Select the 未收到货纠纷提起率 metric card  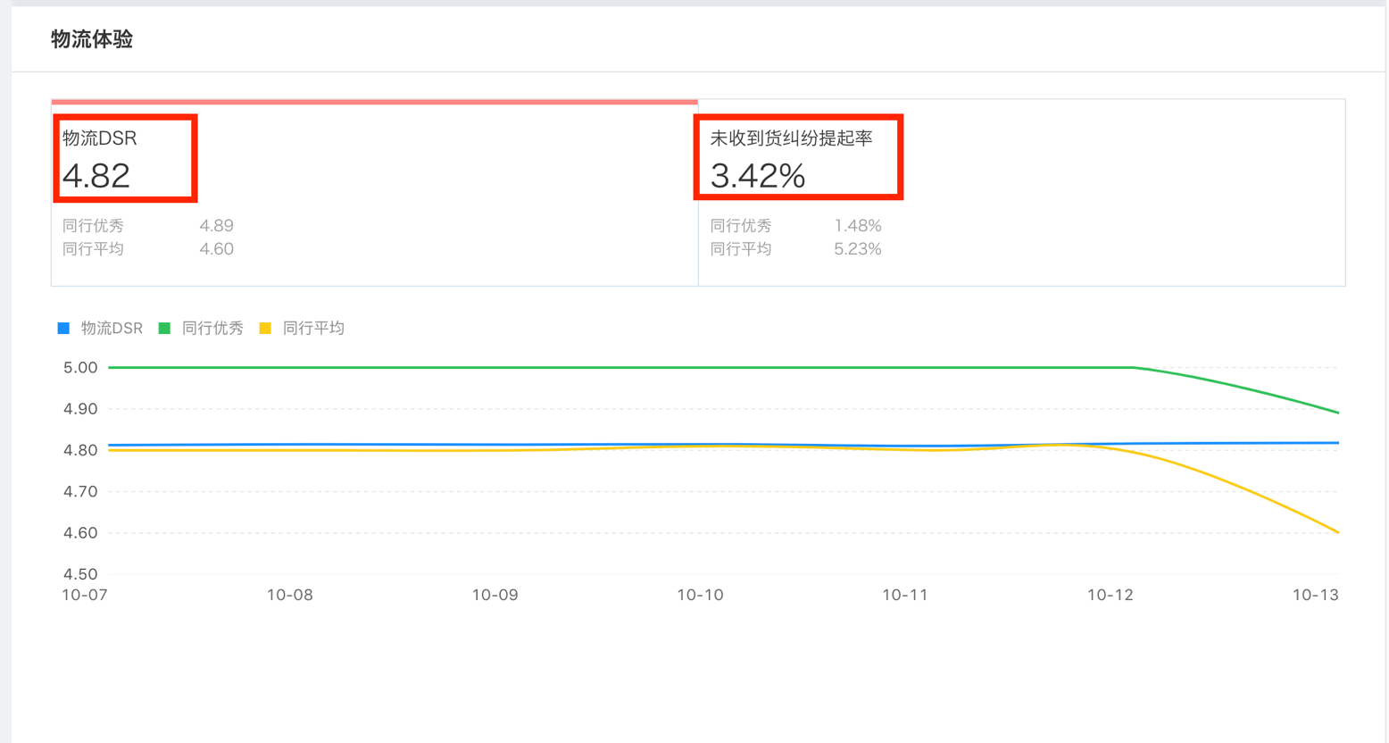pos(1021,193)
